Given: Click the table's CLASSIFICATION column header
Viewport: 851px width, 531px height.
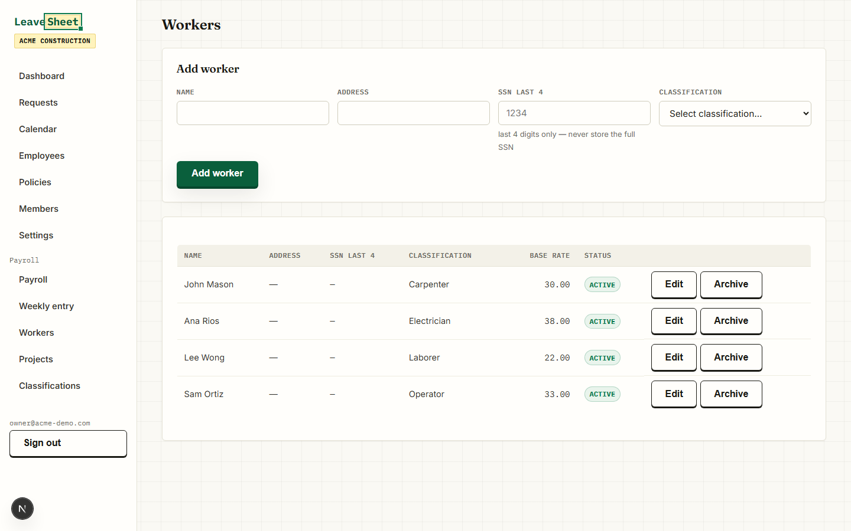Looking at the screenshot, I should 440,255.
